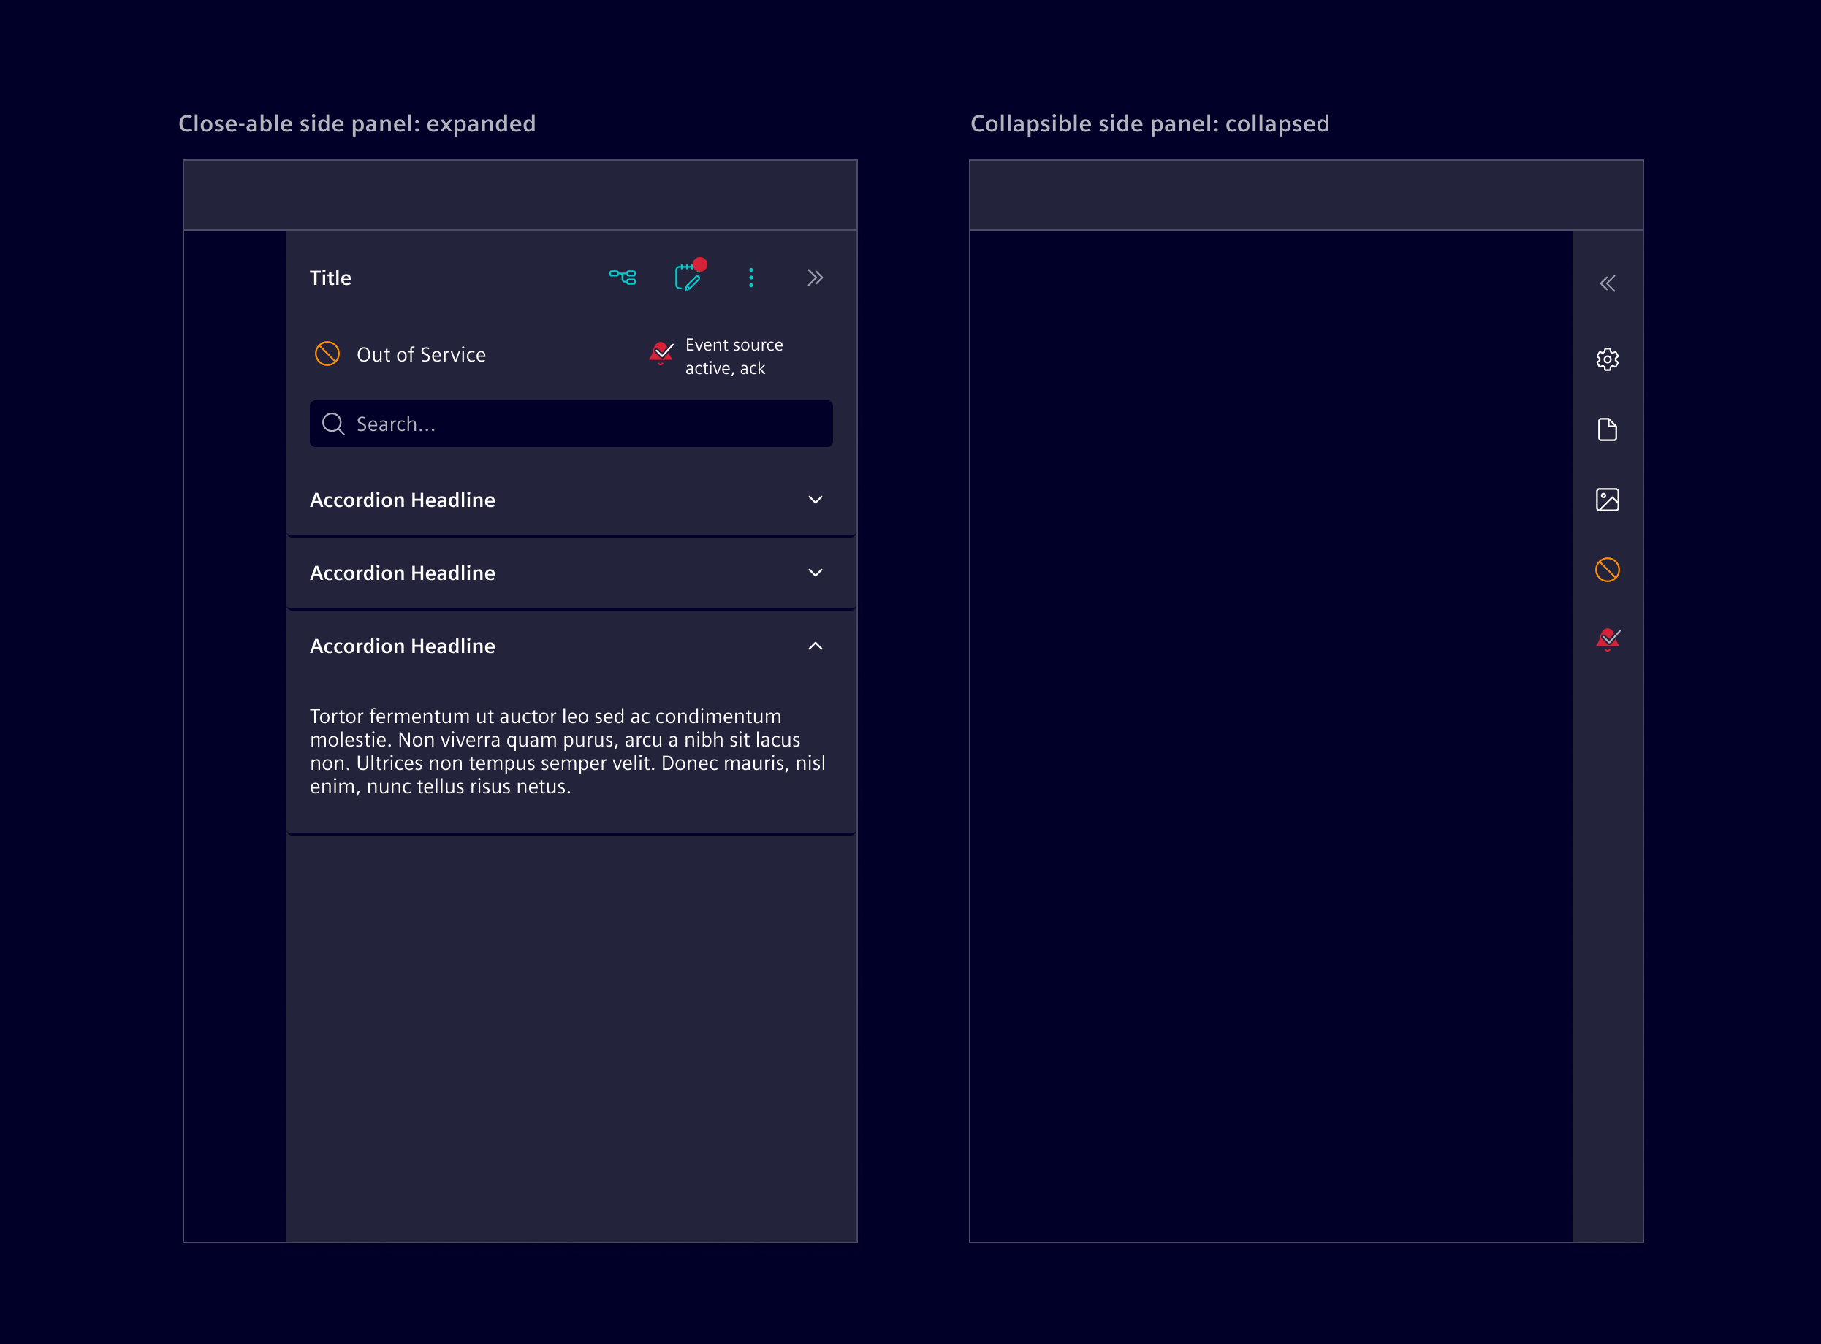The height and width of the screenshot is (1344, 1821).
Task: Click the magnifier icon in search box
Action: [332, 424]
